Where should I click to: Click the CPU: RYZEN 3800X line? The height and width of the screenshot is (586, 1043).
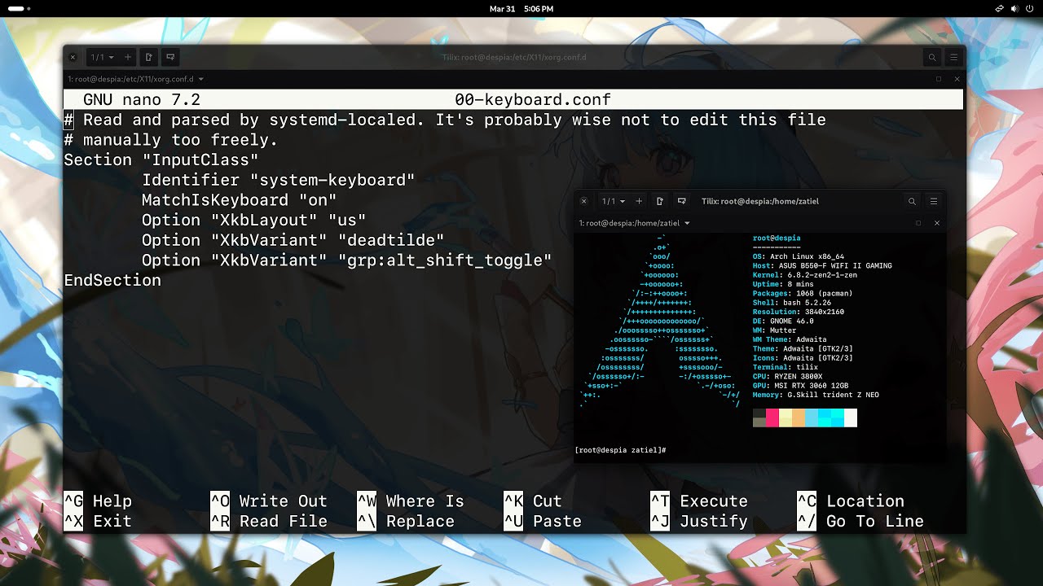pyautogui.click(x=788, y=377)
